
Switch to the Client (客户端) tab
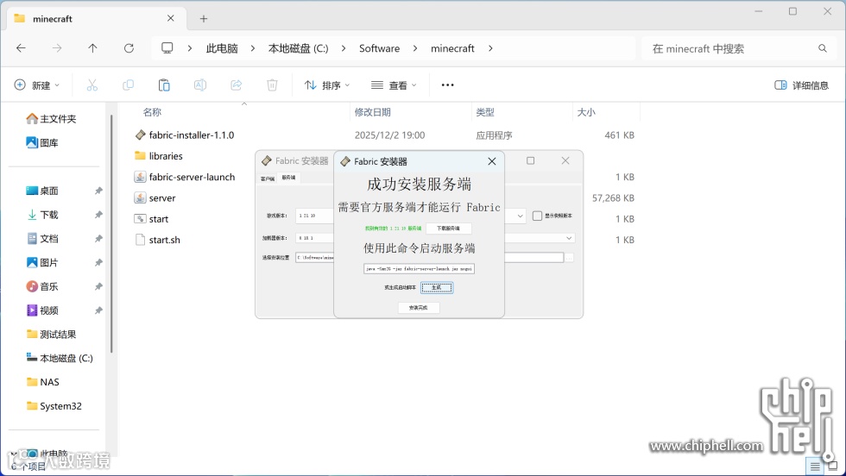pyautogui.click(x=268, y=178)
